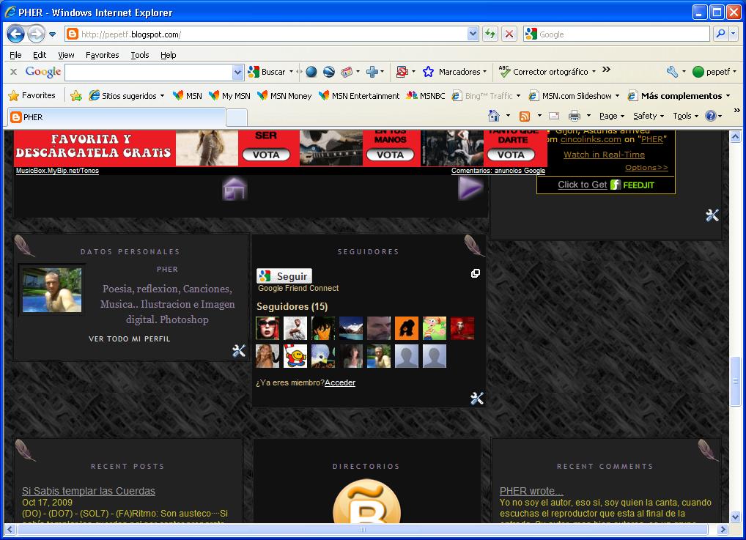
Task: Click the vertical scrollbar down arrow
Action: 735,517
